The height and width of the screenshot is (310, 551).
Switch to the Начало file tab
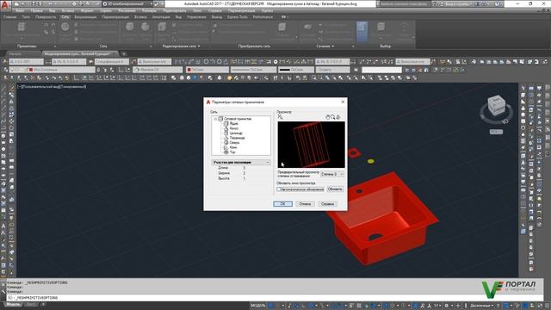pos(15,53)
